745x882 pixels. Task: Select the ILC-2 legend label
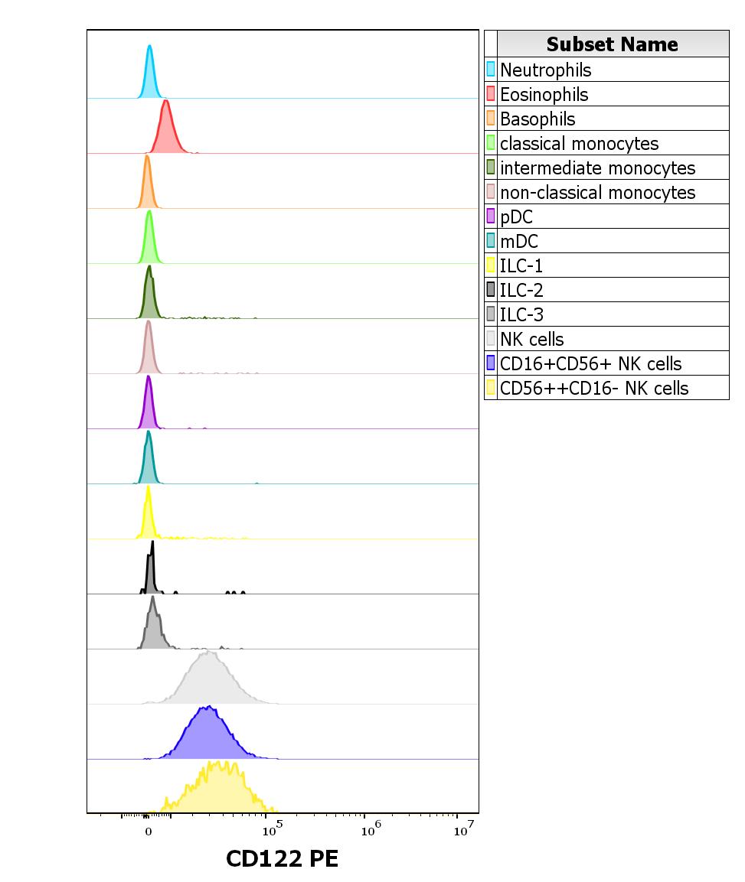coord(521,290)
